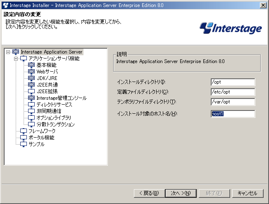
Task: Click the Interstage Application Server root icon
Action: click(x=16, y=52)
